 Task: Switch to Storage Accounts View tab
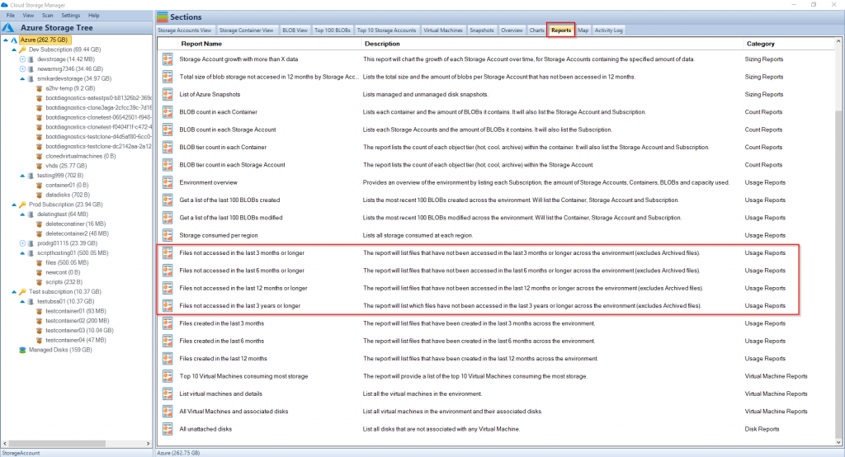pos(185,31)
